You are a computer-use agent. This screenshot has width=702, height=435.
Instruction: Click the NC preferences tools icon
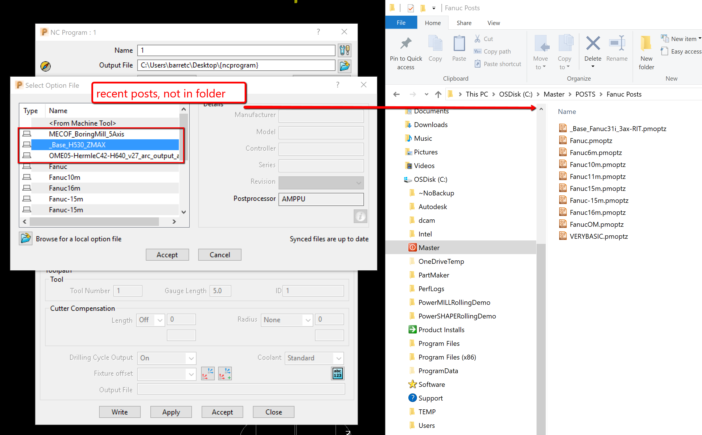tap(344, 50)
